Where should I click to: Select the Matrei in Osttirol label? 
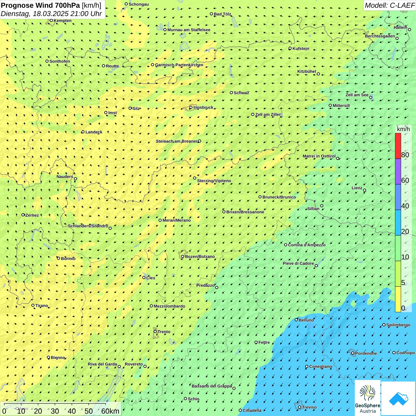319,156
